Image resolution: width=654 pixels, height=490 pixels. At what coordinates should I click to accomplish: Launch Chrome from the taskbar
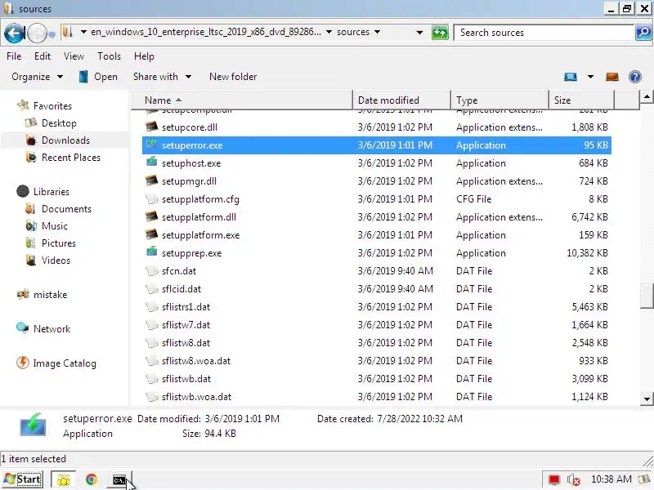(x=92, y=480)
